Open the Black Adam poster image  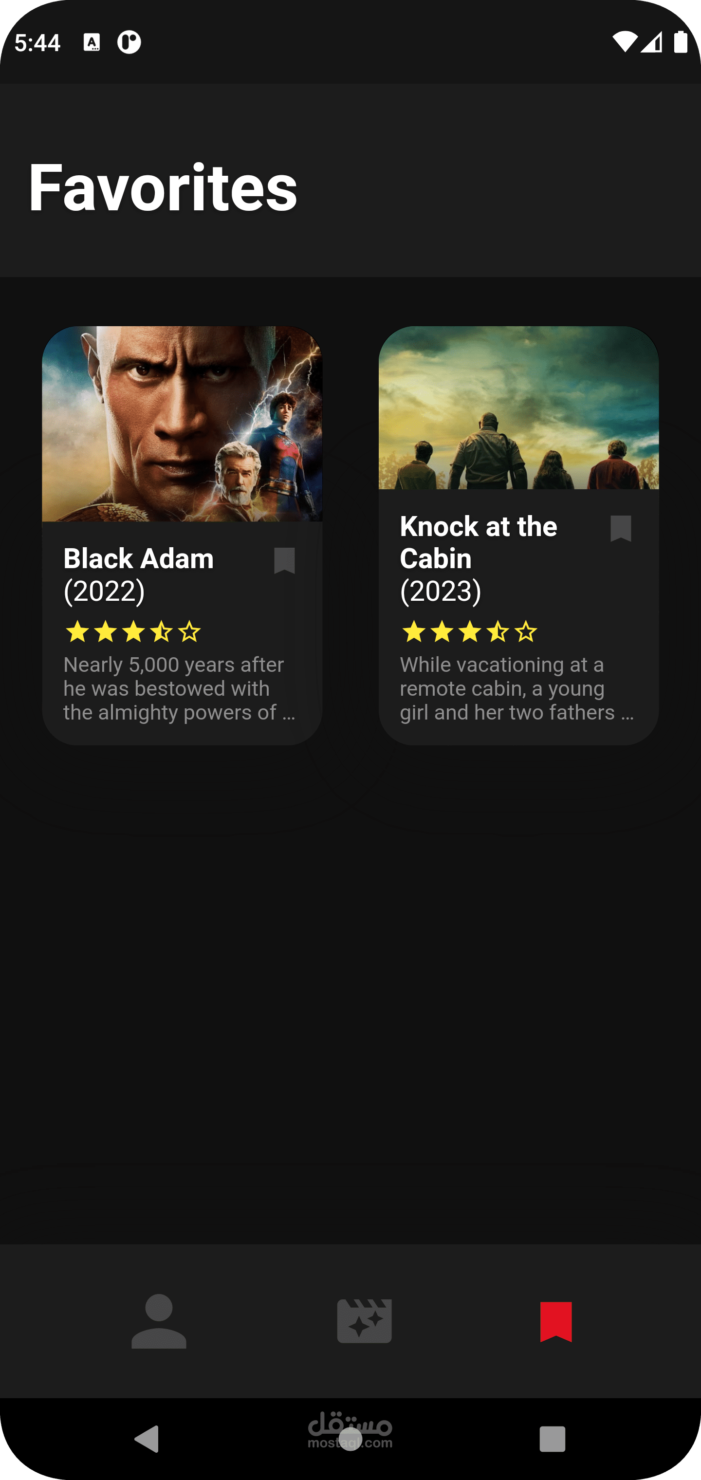pos(182,424)
